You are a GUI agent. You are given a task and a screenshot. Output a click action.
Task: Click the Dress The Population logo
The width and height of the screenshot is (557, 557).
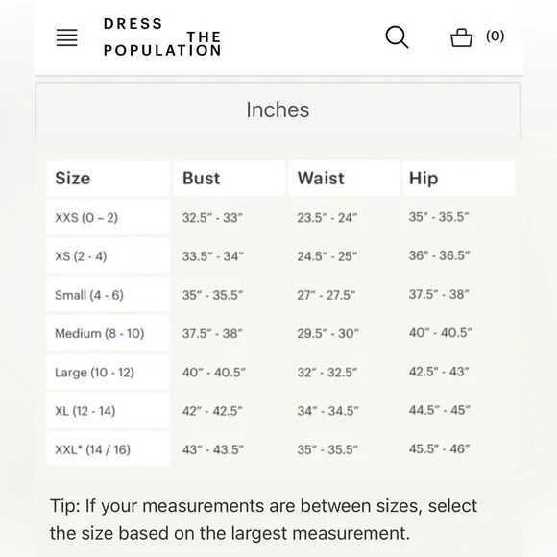coord(162,36)
